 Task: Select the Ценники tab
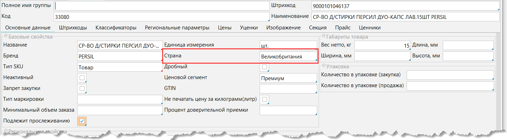[x=369, y=28]
